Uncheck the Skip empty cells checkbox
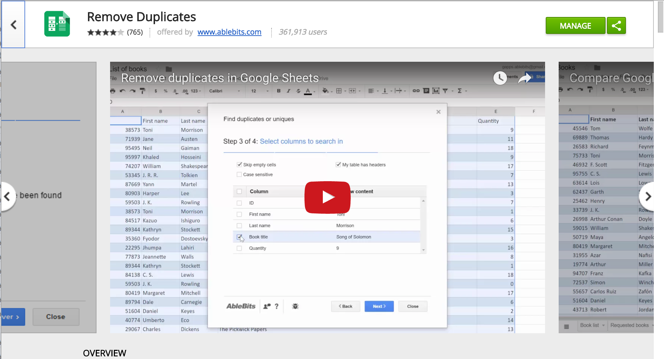The width and height of the screenshot is (664, 359). tap(240, 165)
